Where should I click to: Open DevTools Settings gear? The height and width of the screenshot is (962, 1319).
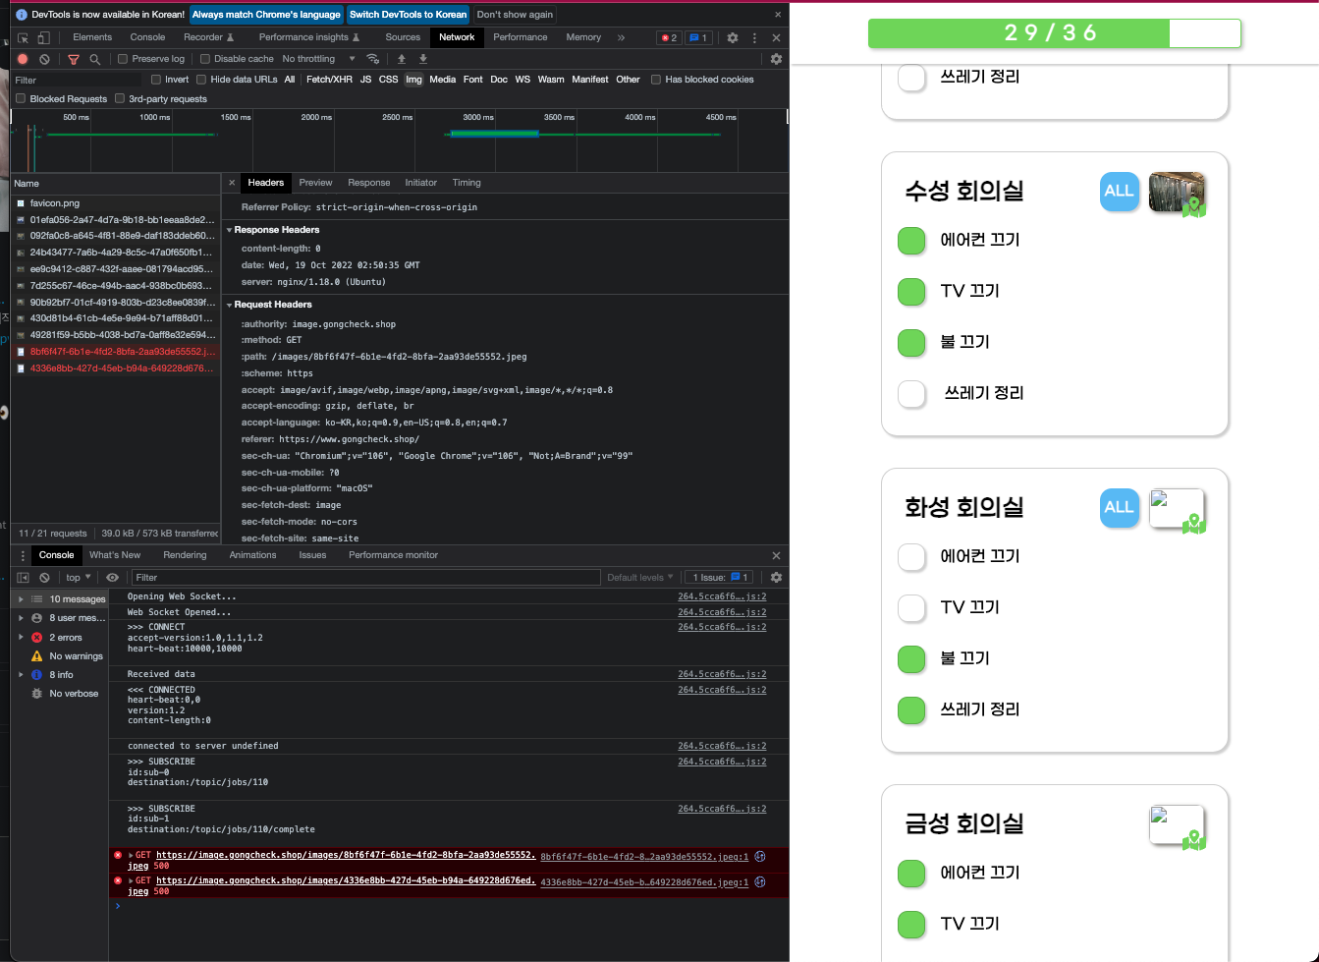[733, 35]
